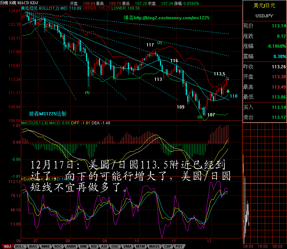Image resolution: width=287 pixels, height=249 pixels.
Task: Switch to the MTM indicator tab
Action: 140,246
